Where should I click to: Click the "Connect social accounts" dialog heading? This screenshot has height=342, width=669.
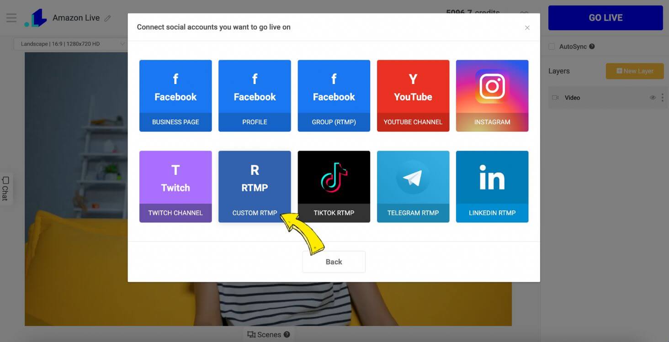213,27
